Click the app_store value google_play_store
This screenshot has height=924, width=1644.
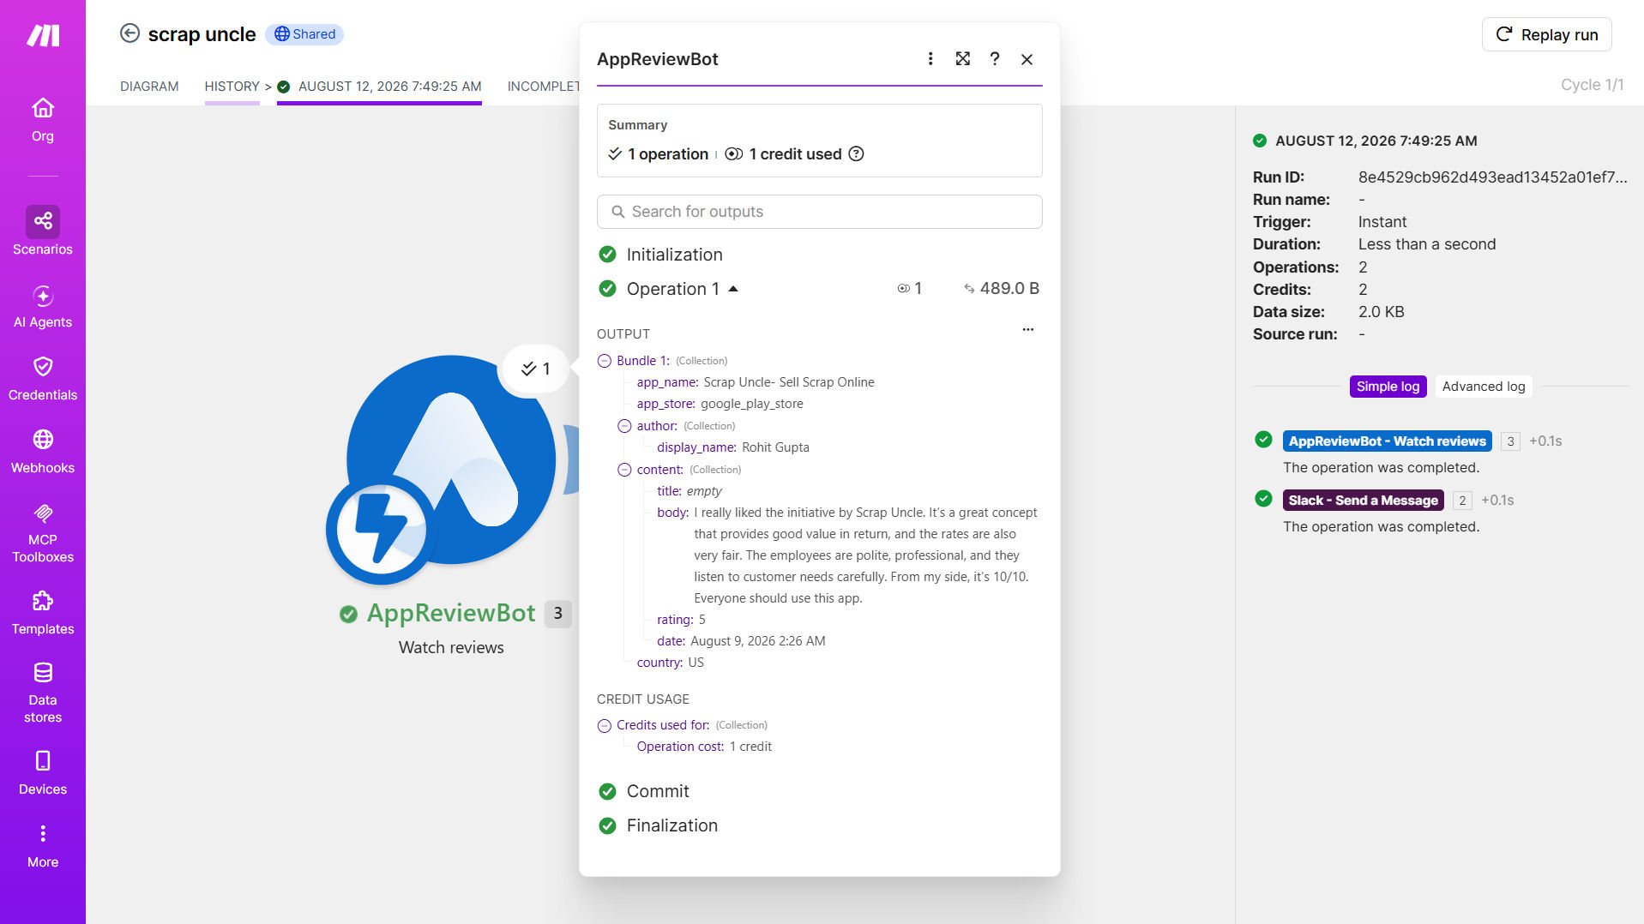pyautogui.click(x=752, y=404)
